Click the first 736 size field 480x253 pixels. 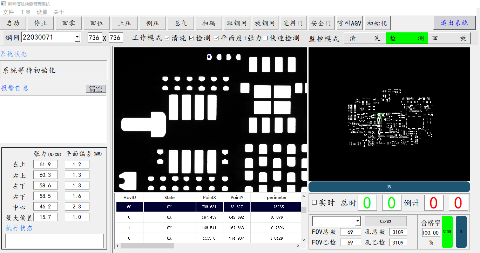pos(94,38)
